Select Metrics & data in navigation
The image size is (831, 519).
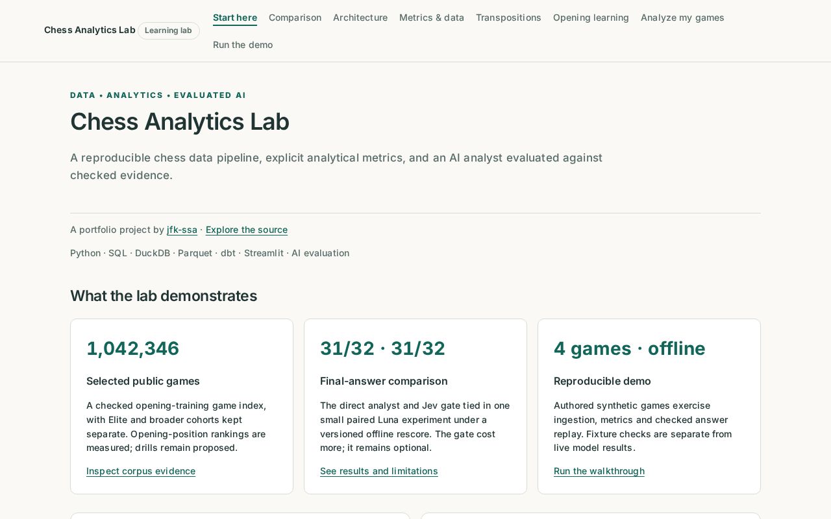tap(432, 18)
